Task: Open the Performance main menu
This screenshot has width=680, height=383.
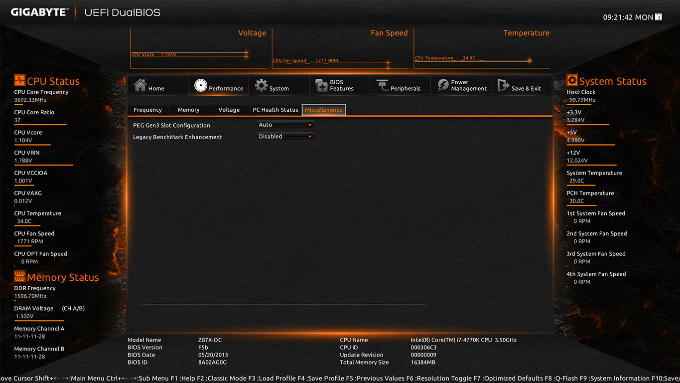Action: click(218, 85)
